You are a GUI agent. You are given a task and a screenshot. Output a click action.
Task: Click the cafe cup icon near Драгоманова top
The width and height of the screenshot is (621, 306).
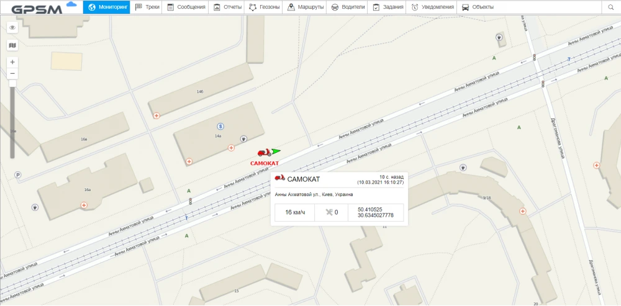click(x=499, y=37)
